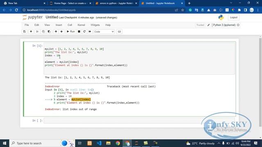This screenshot has height=147, width=262.
Task: Copy selected cells icon
Action: pos(43,31)
